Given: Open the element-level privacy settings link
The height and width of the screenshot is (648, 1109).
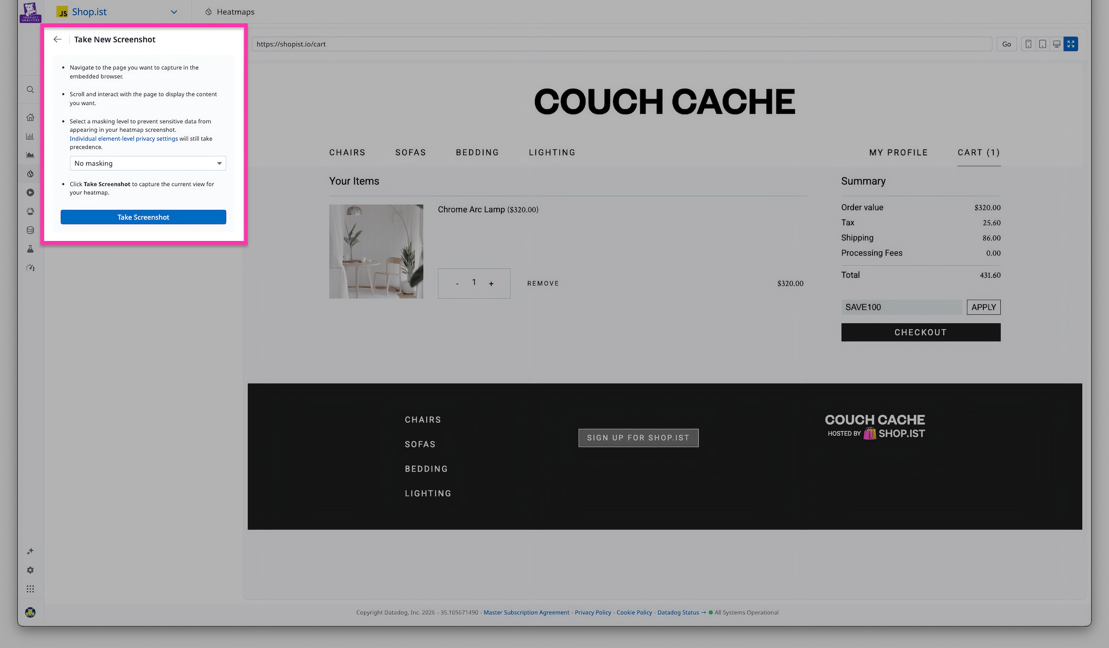Looking at the screenshot, I should [123, 138].
